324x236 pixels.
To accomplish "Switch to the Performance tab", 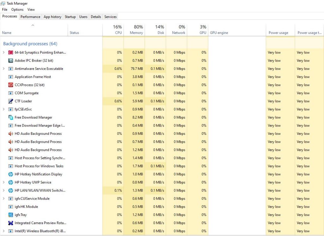I will (x=30, y=17).
